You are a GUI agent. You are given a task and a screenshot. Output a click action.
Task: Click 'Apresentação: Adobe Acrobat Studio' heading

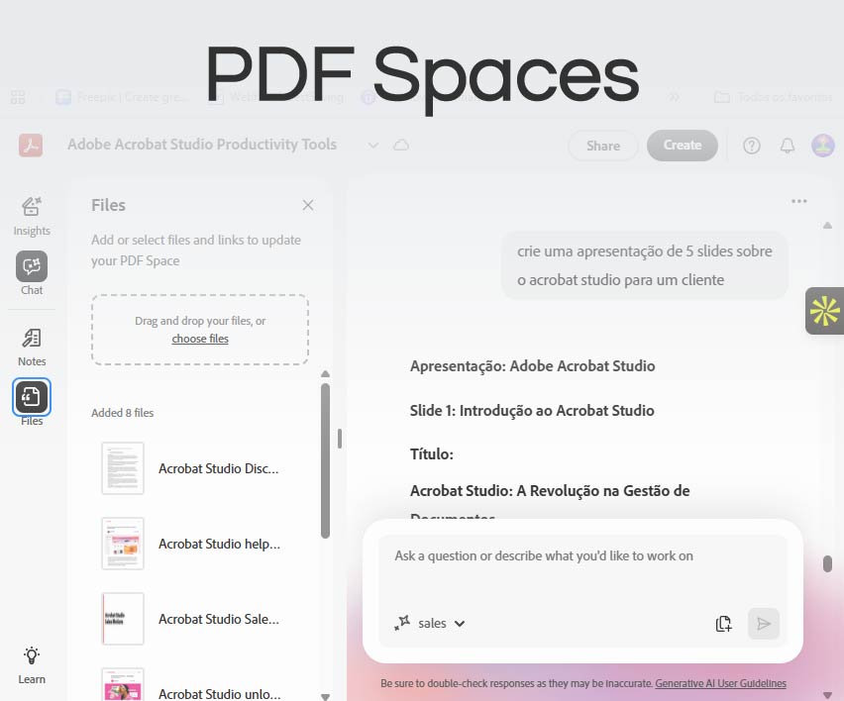click(x=532, y=365)
